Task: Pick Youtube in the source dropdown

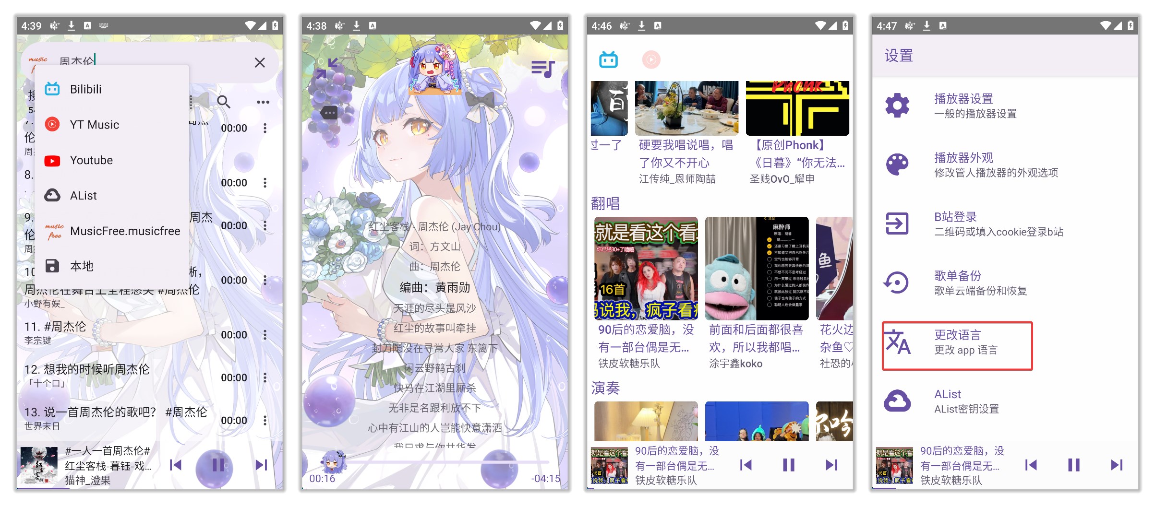Action: tap(112, 160)
